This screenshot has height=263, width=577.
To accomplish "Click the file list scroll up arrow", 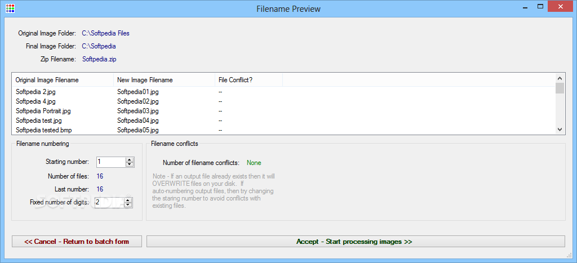I will point(560,78).
